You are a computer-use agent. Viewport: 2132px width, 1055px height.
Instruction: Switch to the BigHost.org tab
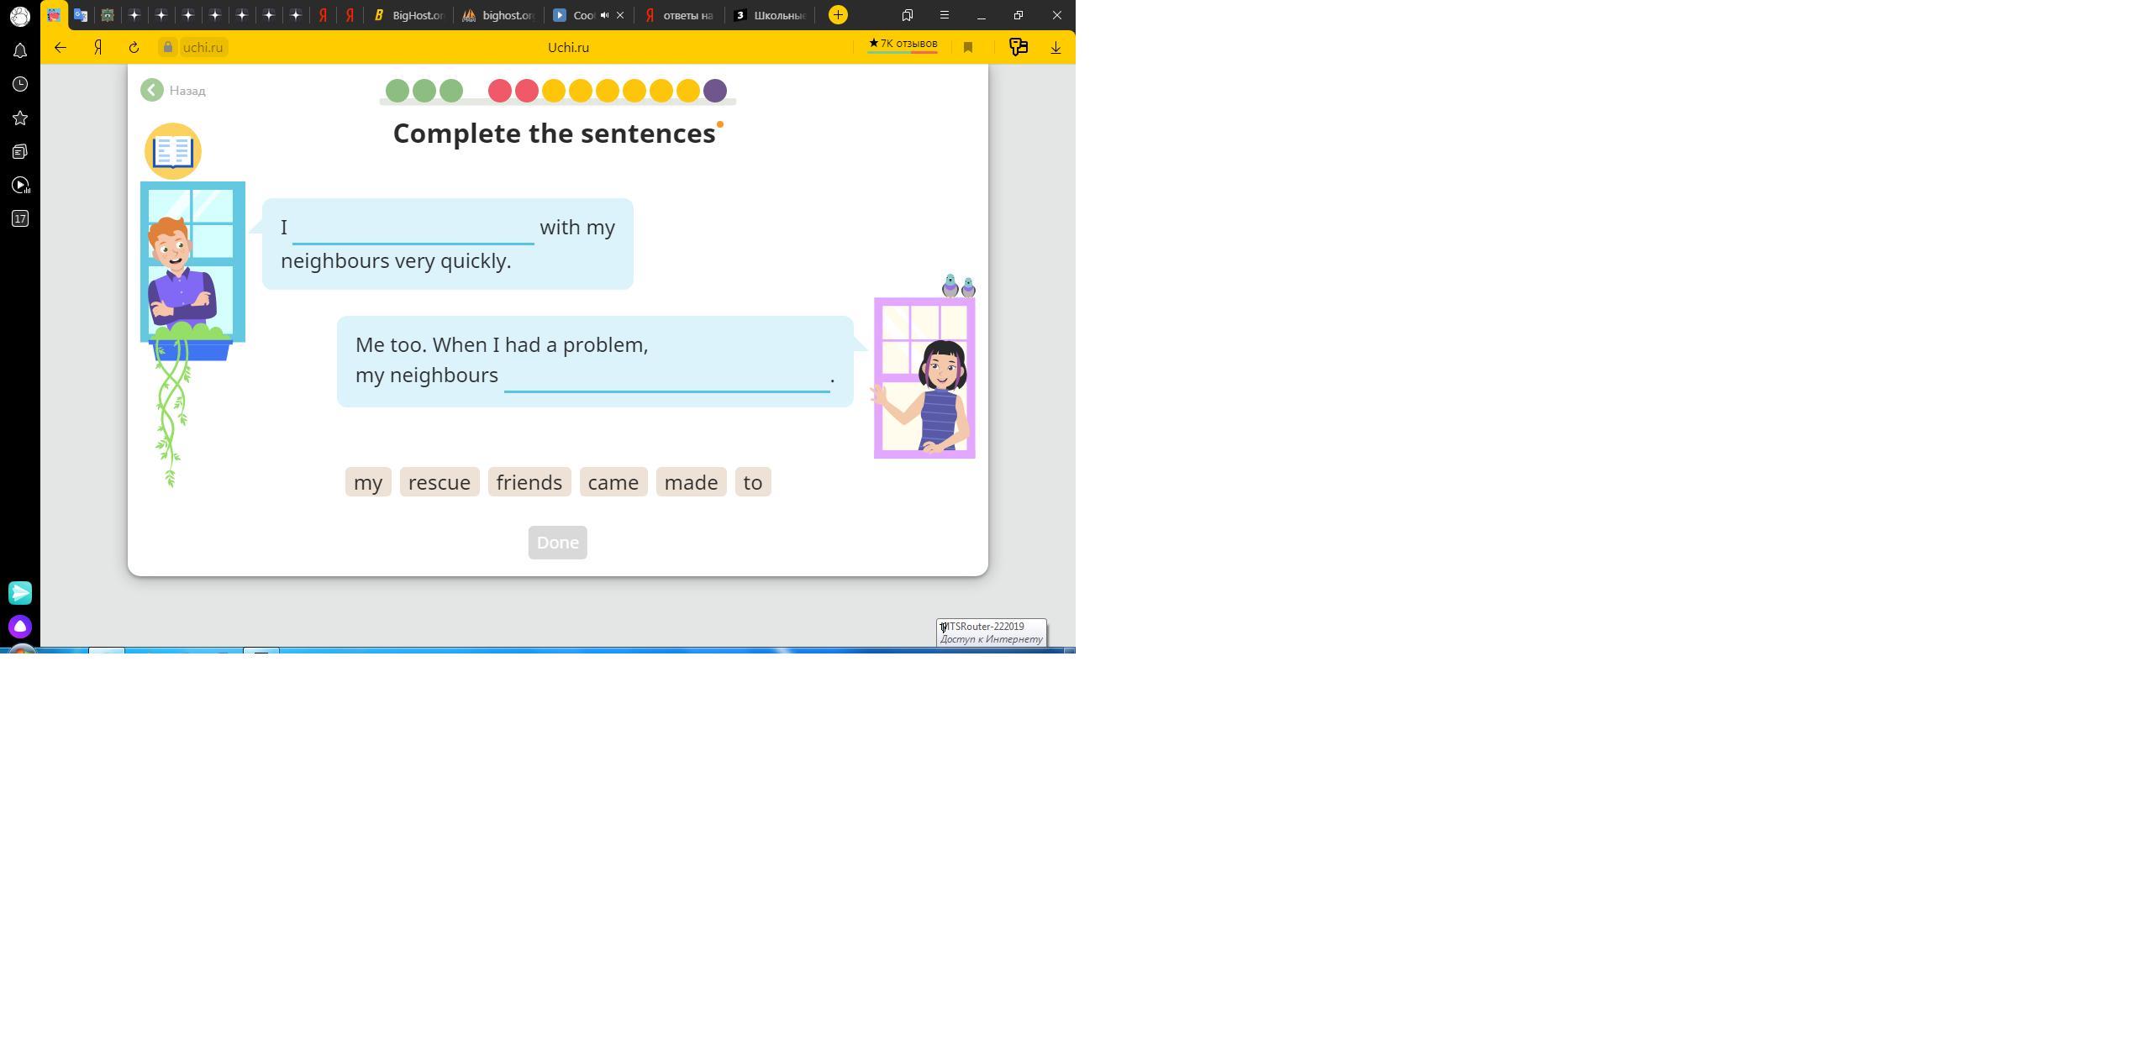[x=409, y=15]
